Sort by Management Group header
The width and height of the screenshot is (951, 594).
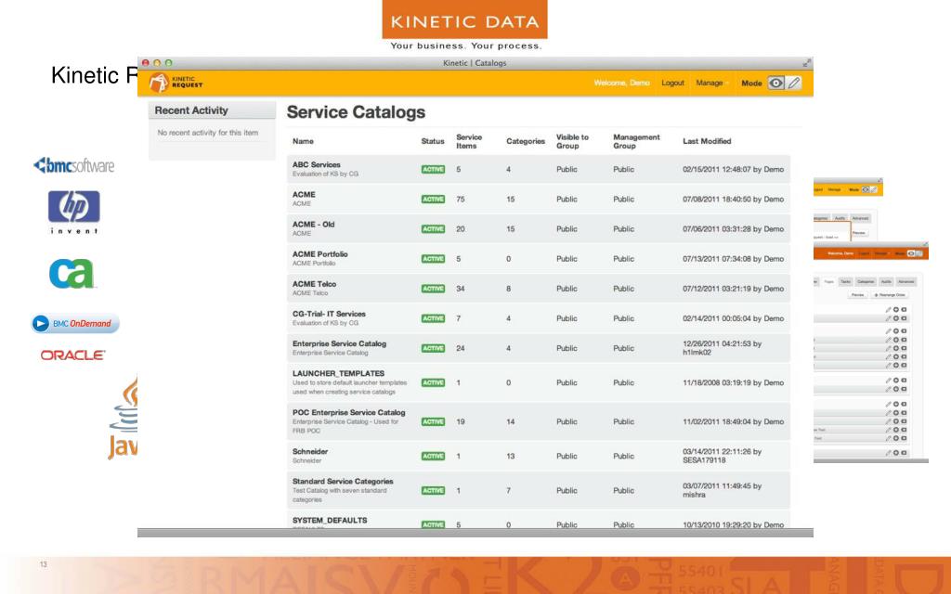pyautogui.click(x=636, y=141)
